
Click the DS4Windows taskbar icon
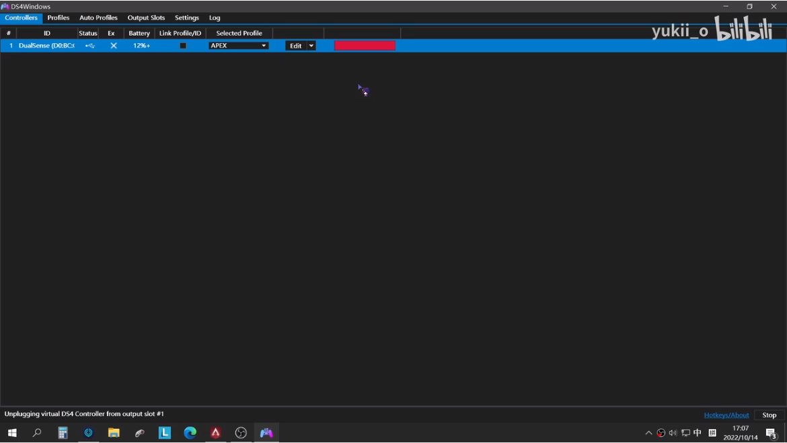266,432
